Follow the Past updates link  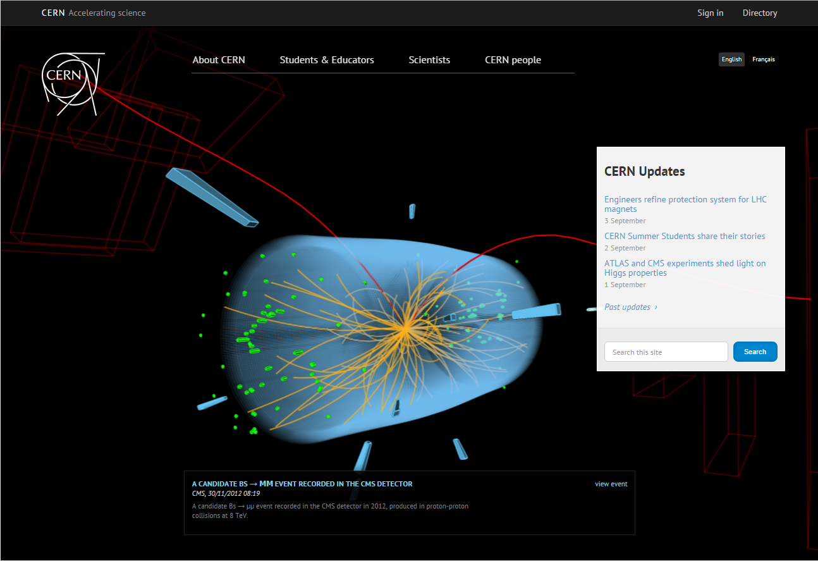point(631,307)
